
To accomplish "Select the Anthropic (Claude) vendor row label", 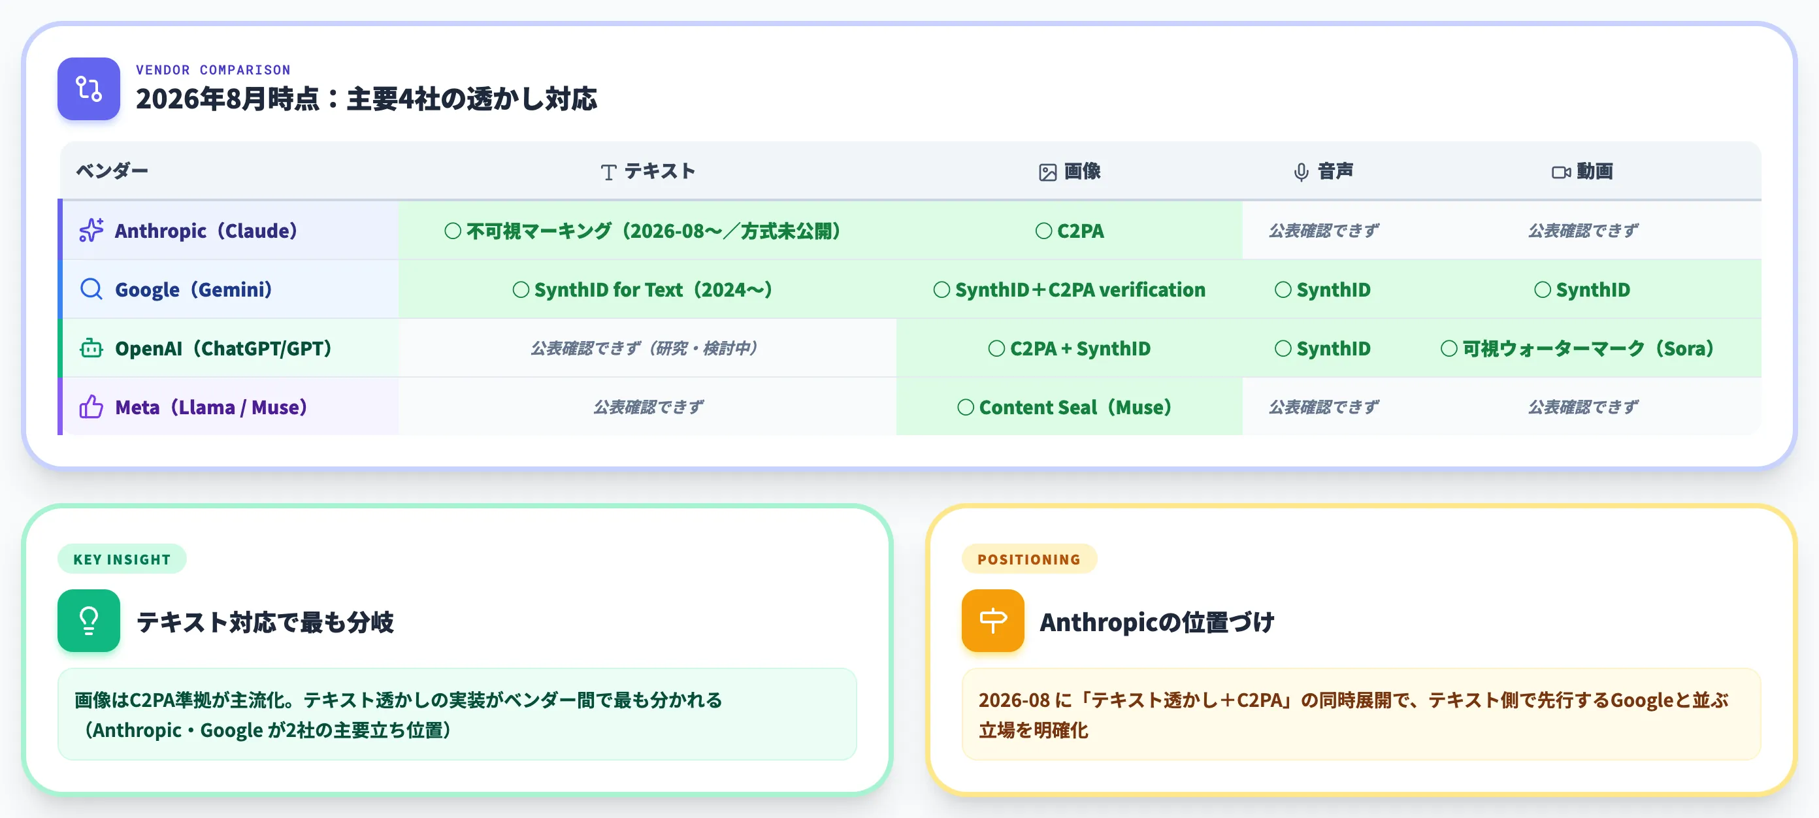I will (x=206, y=230).
